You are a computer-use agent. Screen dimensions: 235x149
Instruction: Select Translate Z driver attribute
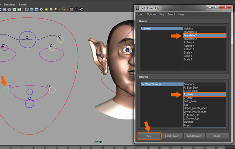[190, 39]
